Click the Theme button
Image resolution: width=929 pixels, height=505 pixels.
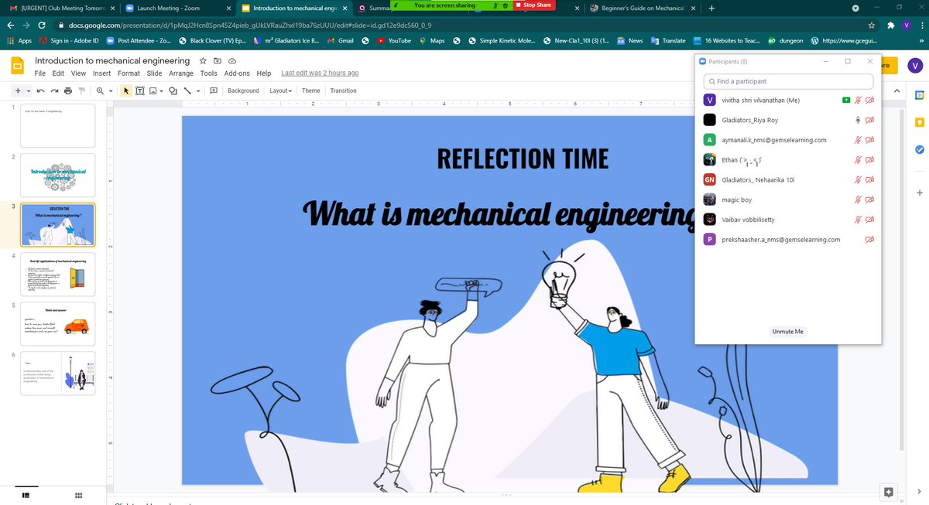point(310,90)
